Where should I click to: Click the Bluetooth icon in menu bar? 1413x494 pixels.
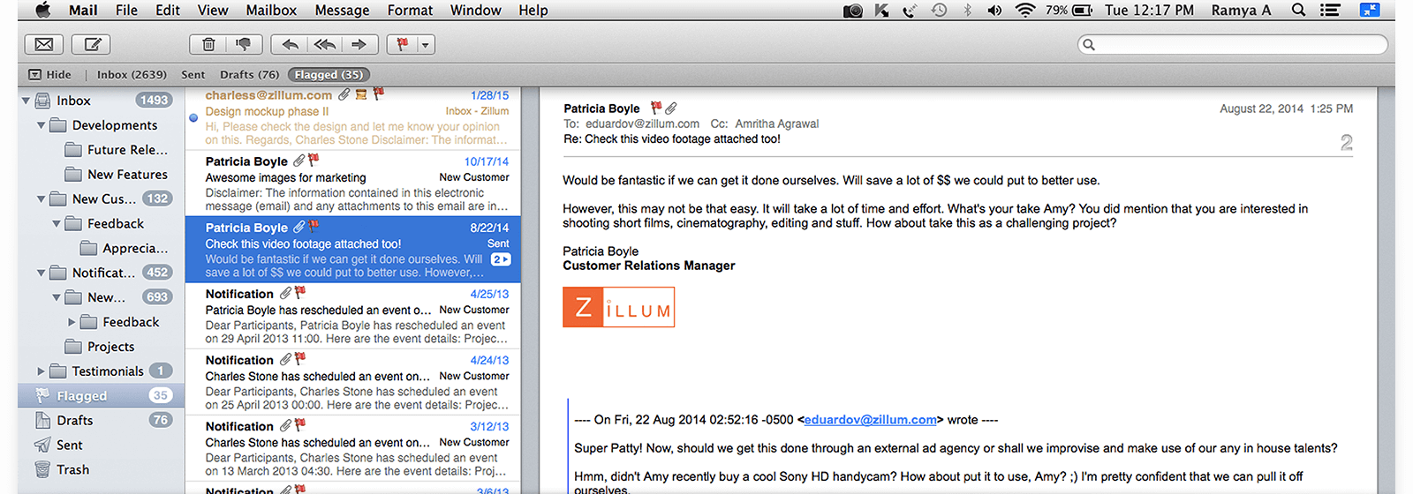pos(968,11)
